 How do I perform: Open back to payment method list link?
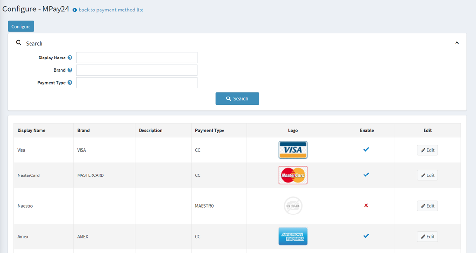tap(111, 10)
